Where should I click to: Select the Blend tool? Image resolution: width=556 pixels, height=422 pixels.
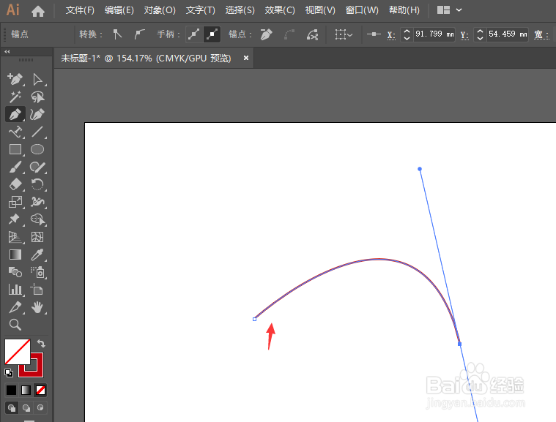point(15,272)
